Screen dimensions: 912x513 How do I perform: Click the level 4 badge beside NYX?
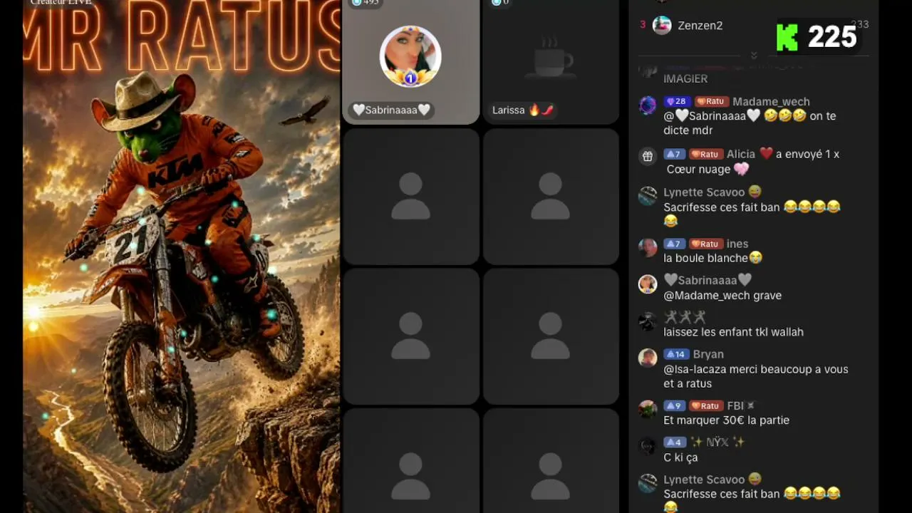[675, 442]
